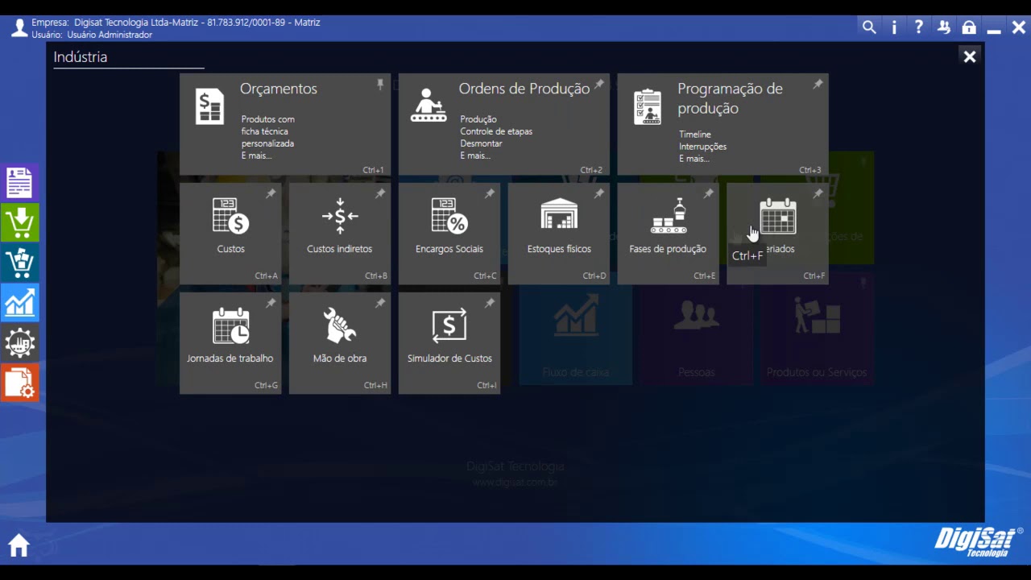The image size is (1031, 580).
Task: Click 'E mais...' in Orçamentos tile
Action: pos(257,155)
